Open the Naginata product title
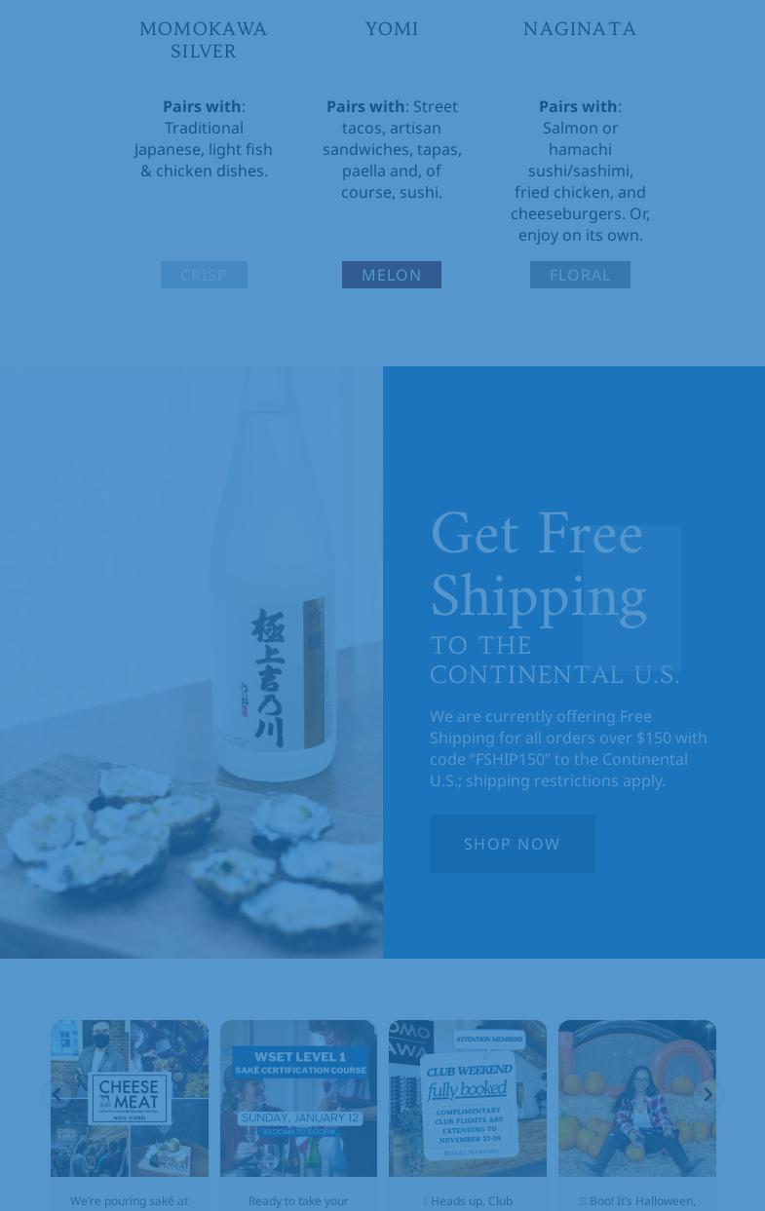The width and height of the screenshot is (765, 1211). [580, 29]
